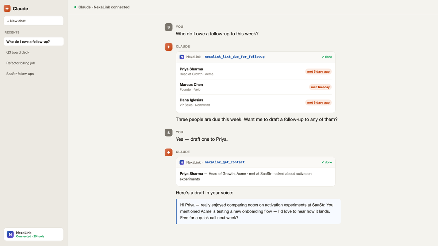Click 'Head of Growth · Acme' subtitle
Viewport: 438px width, 246px height.
(x=196, y=74)
